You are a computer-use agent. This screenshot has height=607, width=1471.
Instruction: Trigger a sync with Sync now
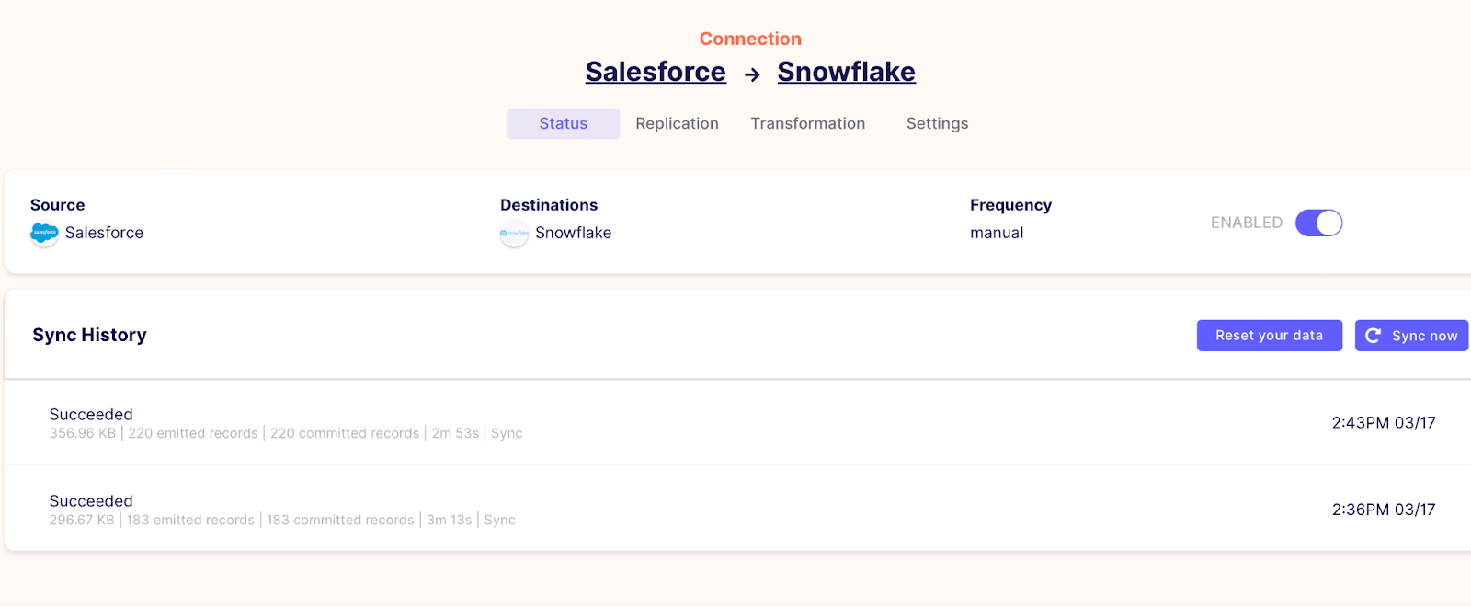point(1411,336)
